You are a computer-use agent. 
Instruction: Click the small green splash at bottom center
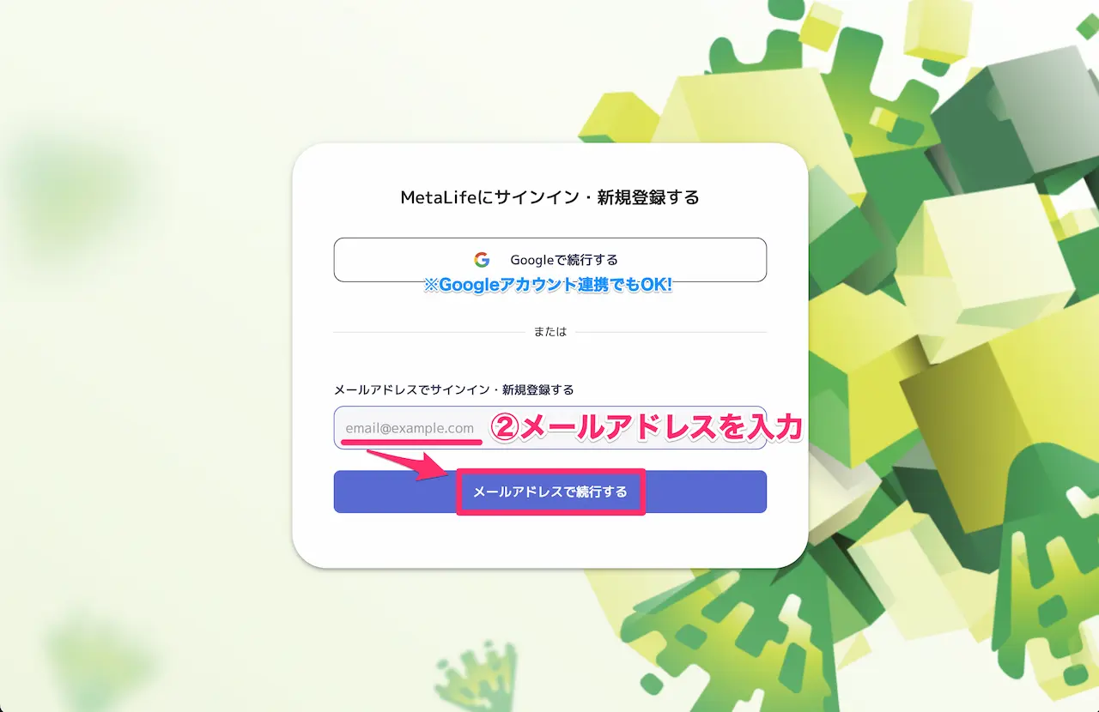[x=477, y=678]
